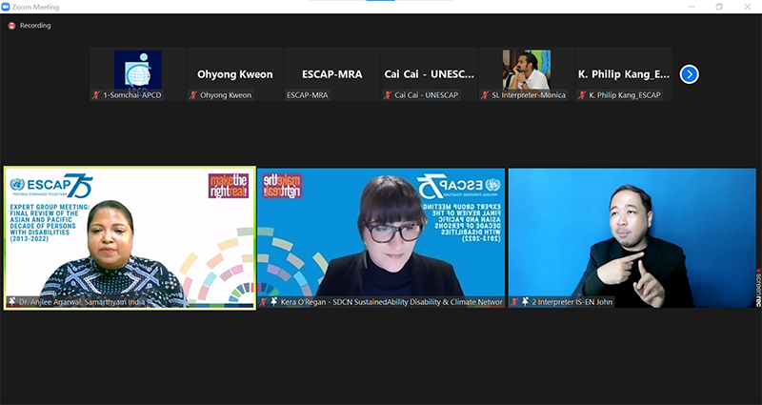Select Dr. Anjlee Agarwal's highlighted video tile
Image resolution: width=762 pixels, height=405 pixels.
pos(130,238)
